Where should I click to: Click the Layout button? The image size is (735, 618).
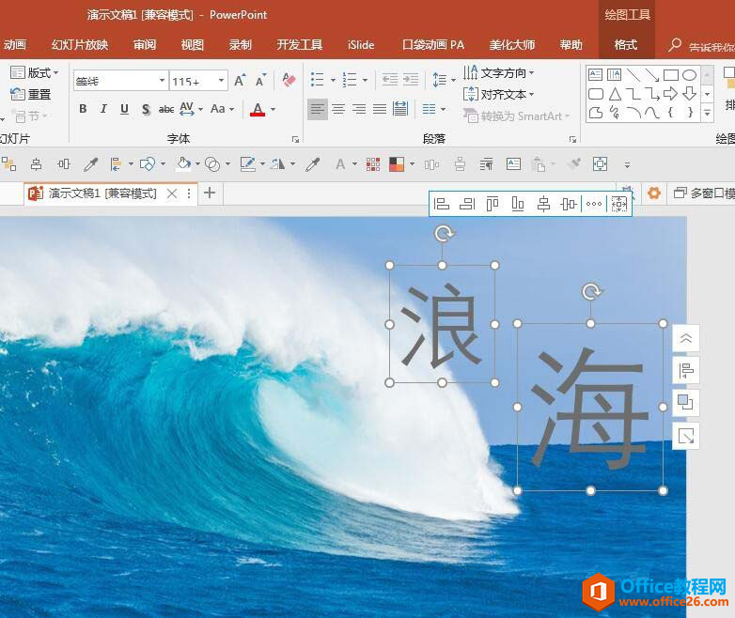pyautogui.click(x=34, y=72)
